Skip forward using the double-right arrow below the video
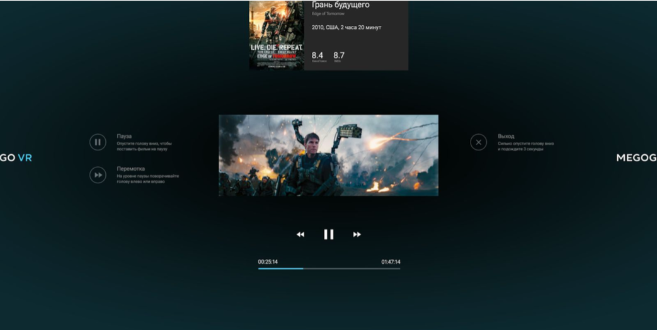Viewport: 657px width, 330px height. point(357,234)
